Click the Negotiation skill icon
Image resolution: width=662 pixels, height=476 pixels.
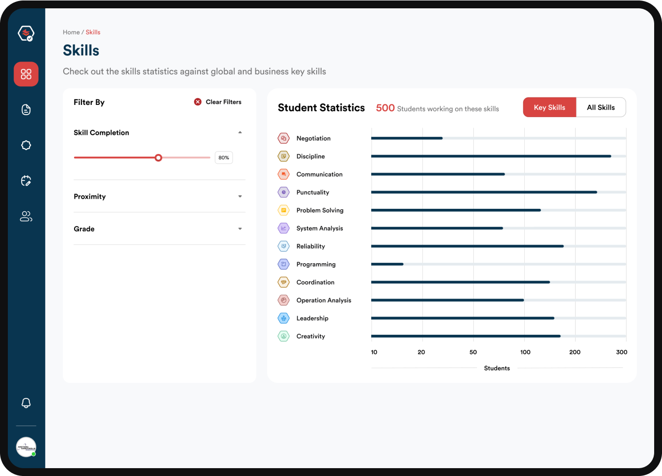tap(283, 138)
